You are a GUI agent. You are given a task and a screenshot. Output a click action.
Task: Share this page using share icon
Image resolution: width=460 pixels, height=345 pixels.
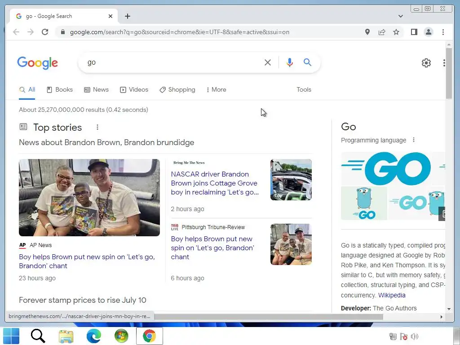[x=382, y=32]
